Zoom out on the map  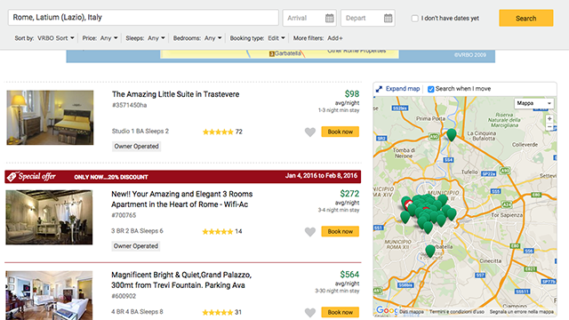click(x=549, y=126)
